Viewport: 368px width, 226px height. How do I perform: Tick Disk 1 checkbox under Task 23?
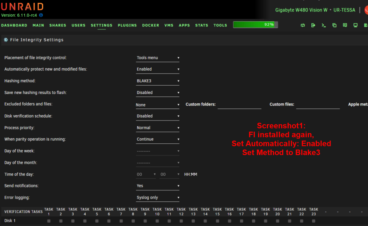pos(314,221)
